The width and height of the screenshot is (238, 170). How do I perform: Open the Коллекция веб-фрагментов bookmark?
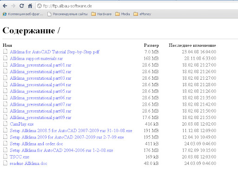(23, 14)
